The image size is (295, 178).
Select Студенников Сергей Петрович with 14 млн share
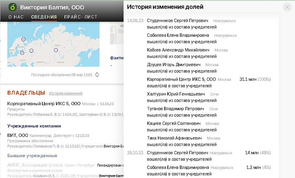pos(178,153)
